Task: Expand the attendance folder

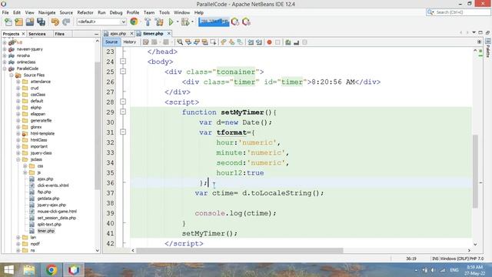Action: (x=18, y=82)
